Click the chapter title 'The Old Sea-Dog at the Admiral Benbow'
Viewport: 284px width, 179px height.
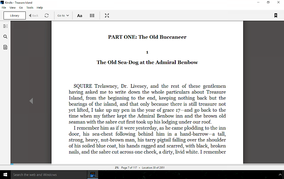pos(147,62)
